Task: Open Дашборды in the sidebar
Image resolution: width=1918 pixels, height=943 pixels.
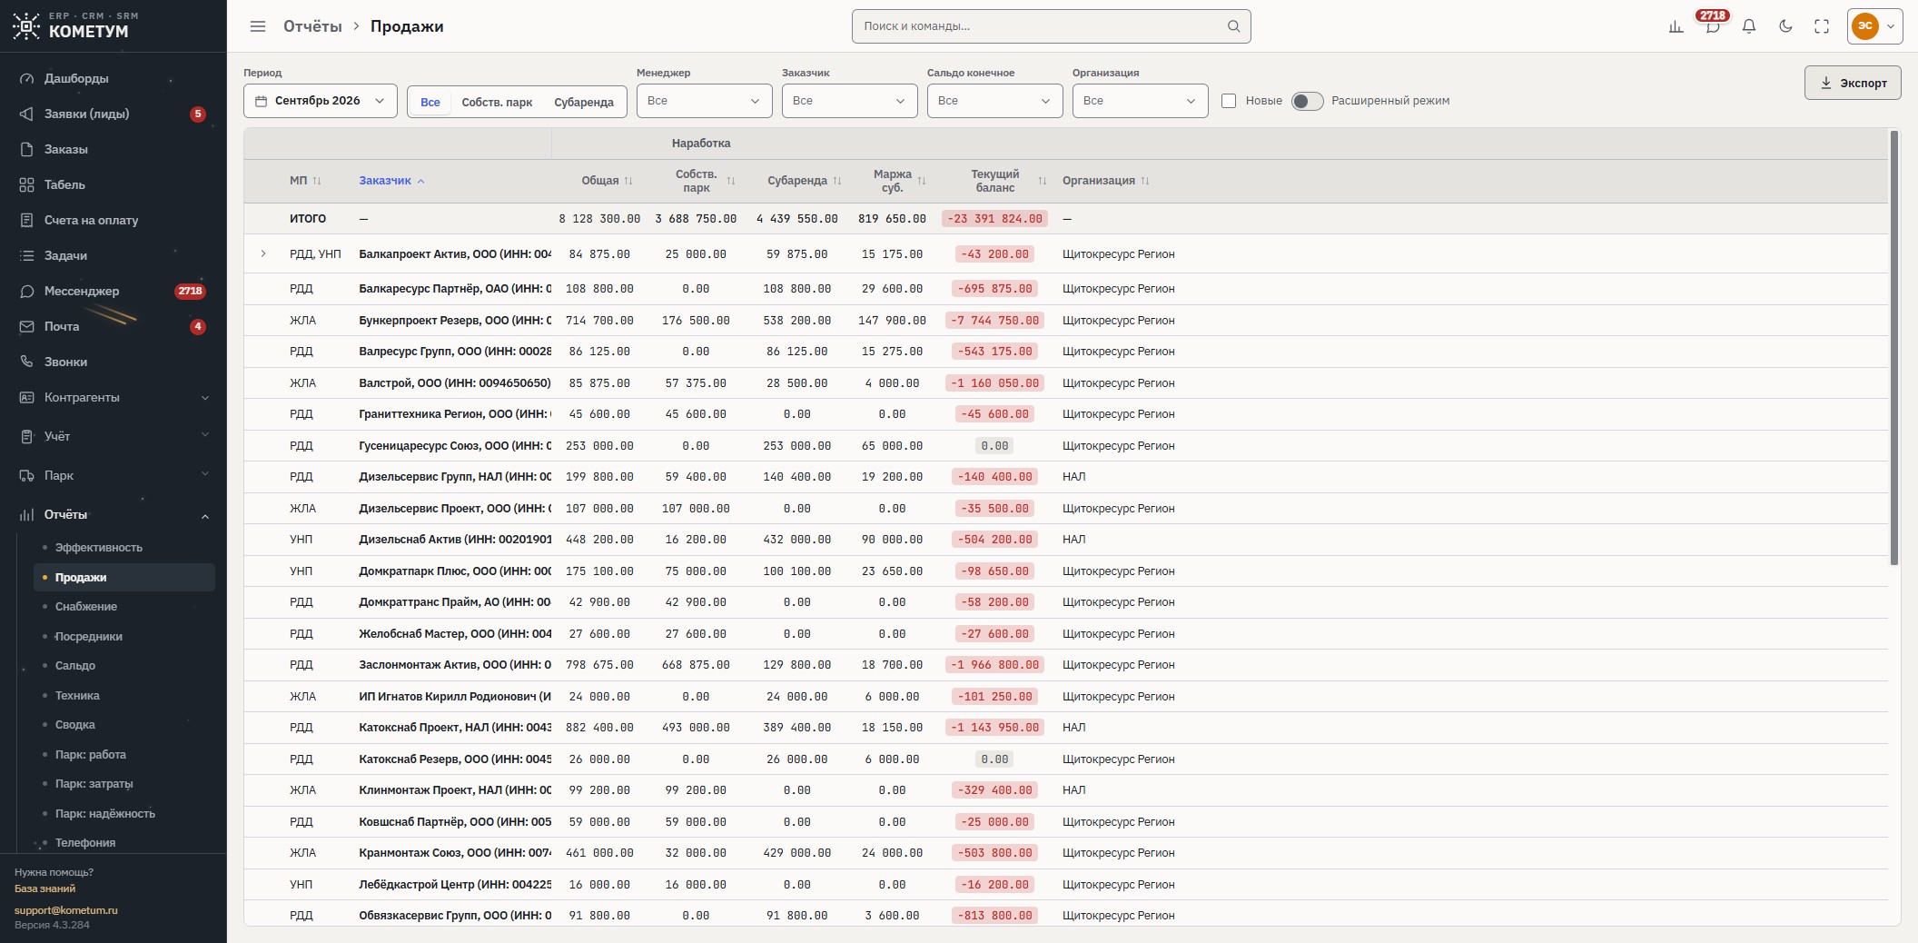Action: point(114,78)
